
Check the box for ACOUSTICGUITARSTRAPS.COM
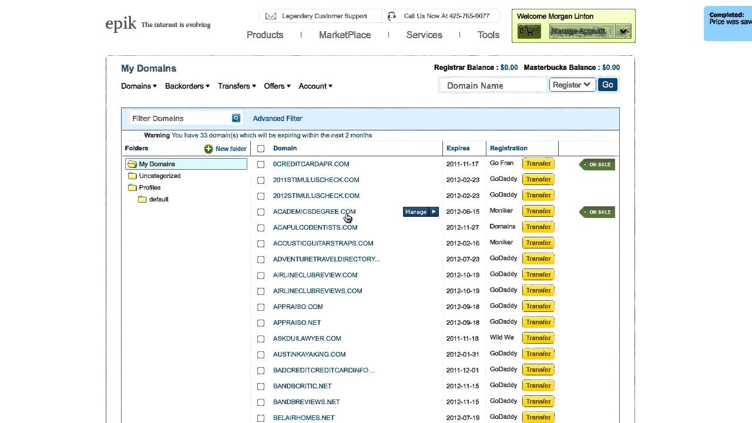click(x=261, y=244)
